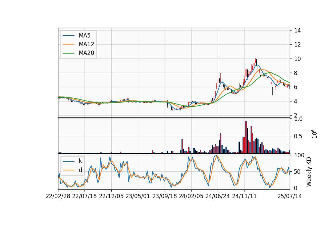Viewport: 322px width, 231px height.
Task: Click the 23/09/18 date label
Action: (164, 196)
